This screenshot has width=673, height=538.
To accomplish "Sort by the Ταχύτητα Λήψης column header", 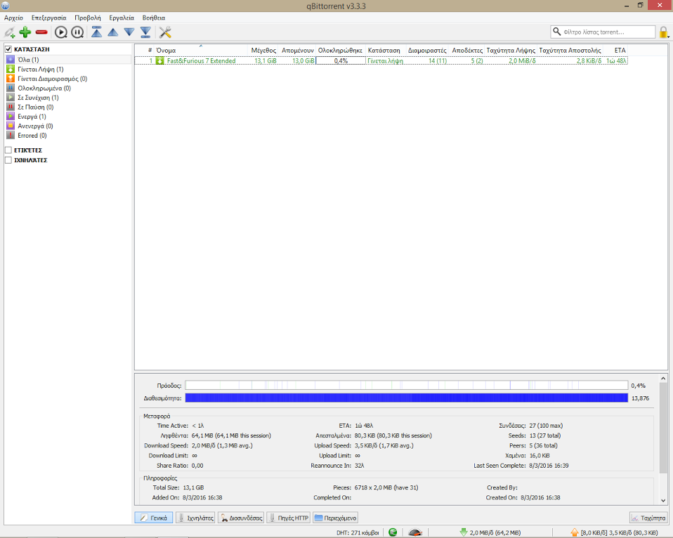I will 511,50.
